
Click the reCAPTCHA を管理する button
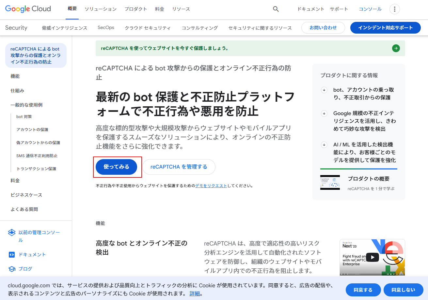(179, 167)
